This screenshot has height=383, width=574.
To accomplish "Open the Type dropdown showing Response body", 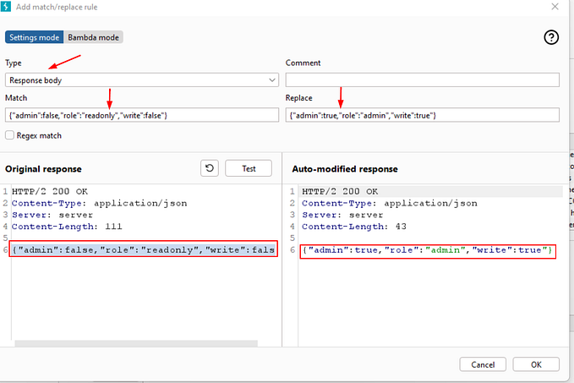I will pyautogui.click(x=142, y=79).
